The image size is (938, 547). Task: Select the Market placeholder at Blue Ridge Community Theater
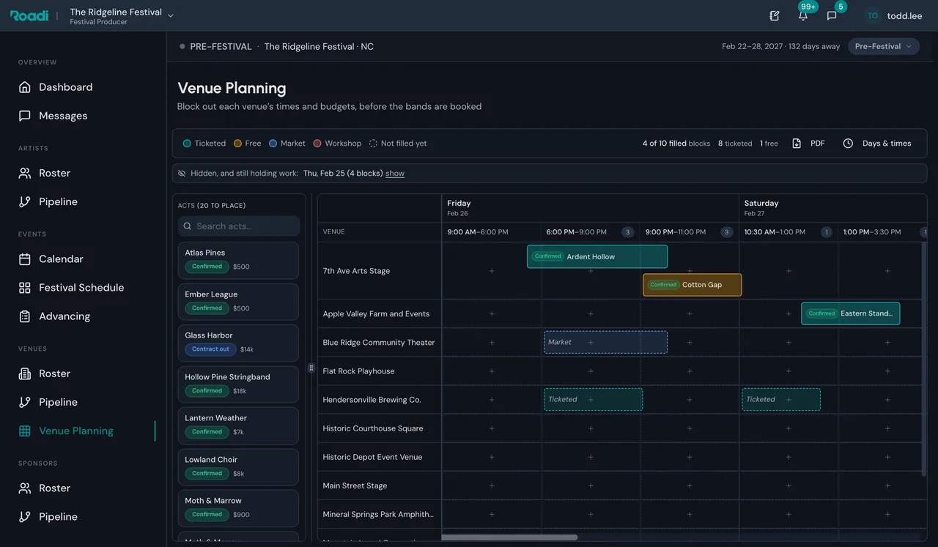tap(605, 342)
